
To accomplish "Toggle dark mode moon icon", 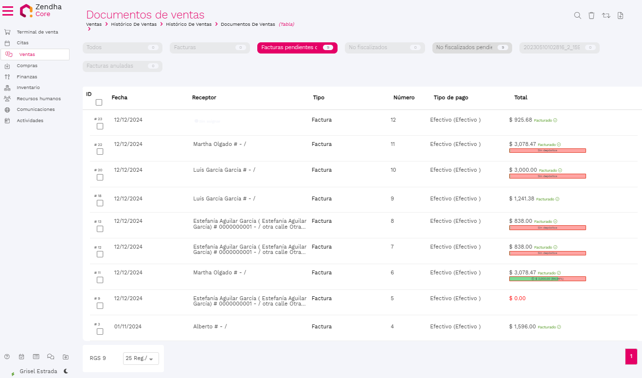I will 66,371.
